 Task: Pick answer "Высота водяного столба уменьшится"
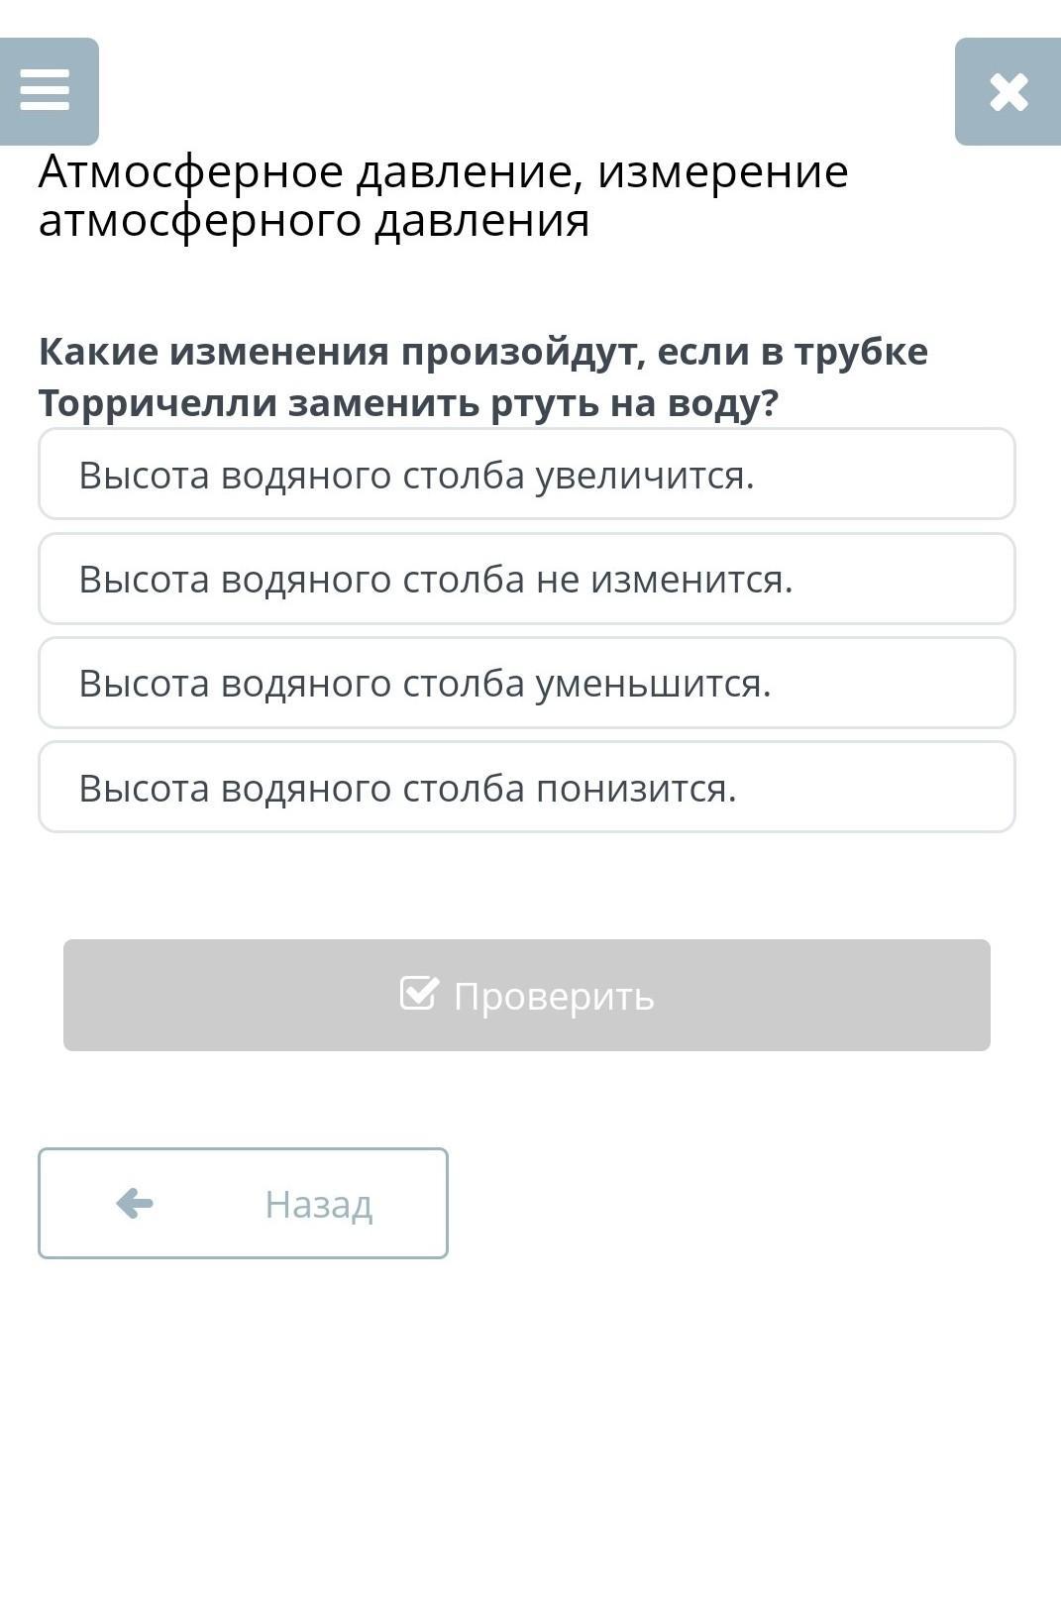pos(526,684)
